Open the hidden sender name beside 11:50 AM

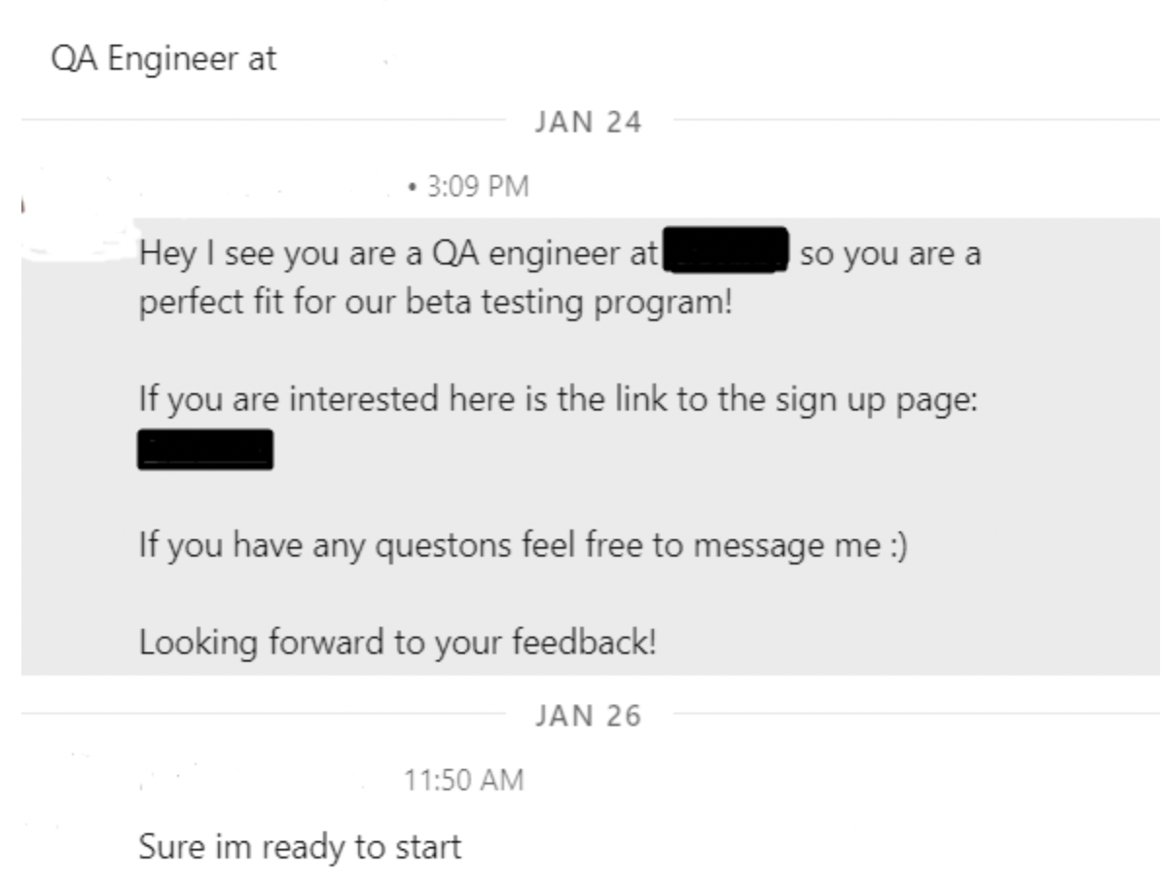[263, 779]
